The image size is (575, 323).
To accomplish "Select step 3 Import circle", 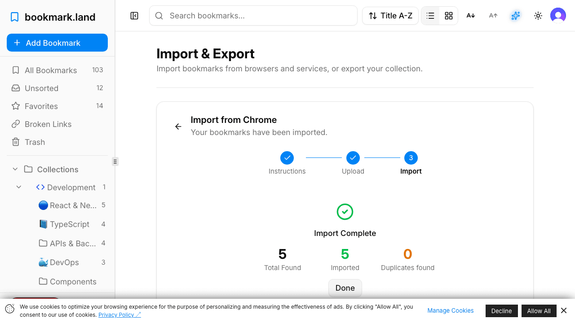I will point(411,158).
